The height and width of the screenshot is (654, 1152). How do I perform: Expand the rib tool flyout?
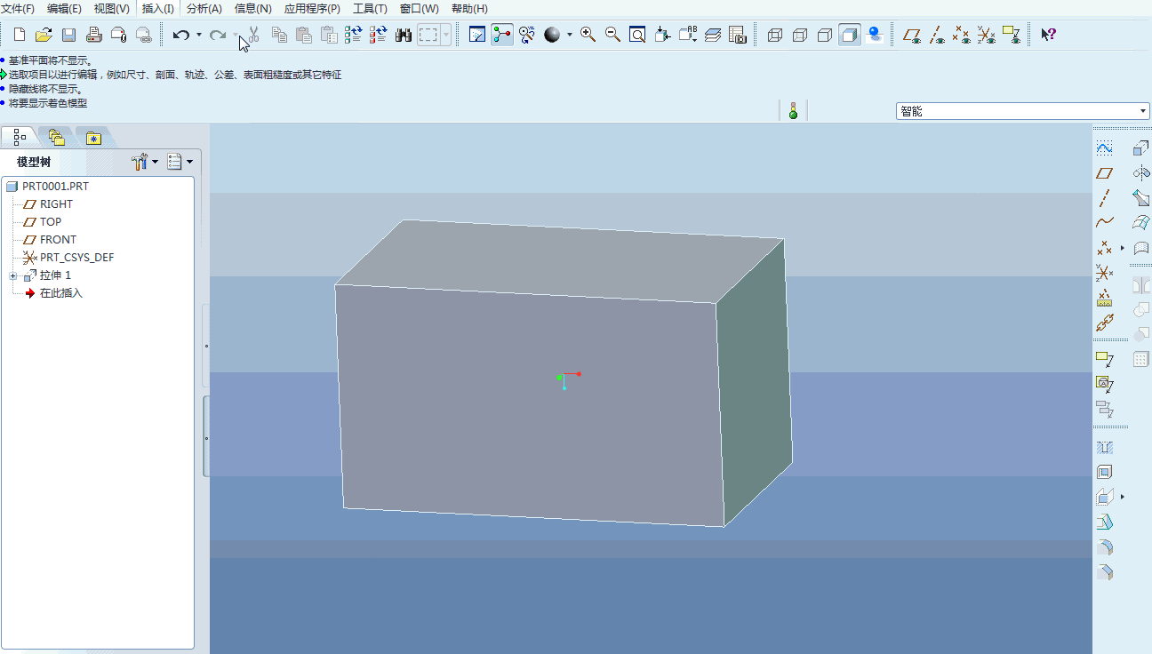tap(1123, 497)
